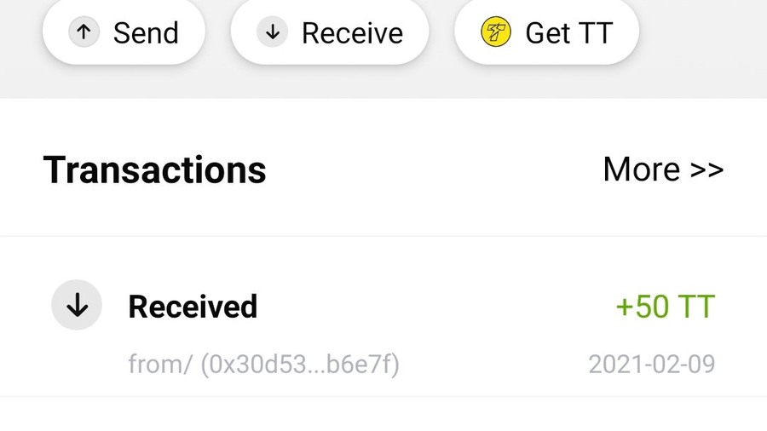Image resolution: width=767 pixels, height=431 pixels.
Task: Open the Send pill button
Action: tap(124, 32)
